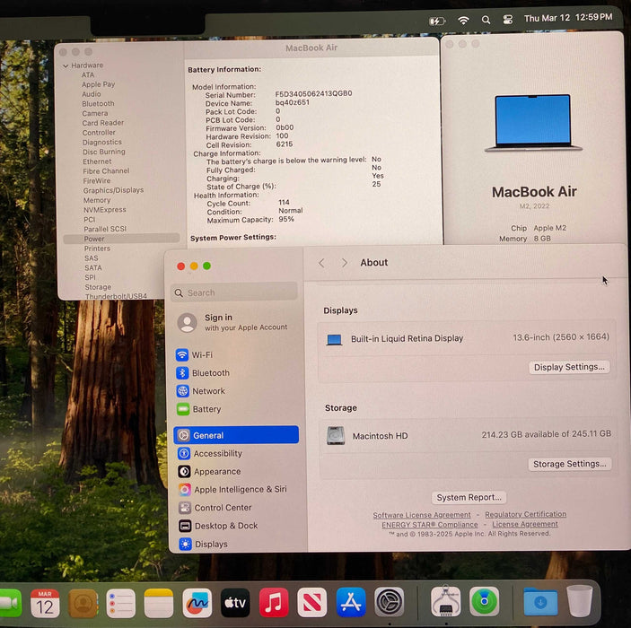Launch News from the Dock
Viewport: 631px width, 628px height.
pyautogui.click(x=311, y=602)
